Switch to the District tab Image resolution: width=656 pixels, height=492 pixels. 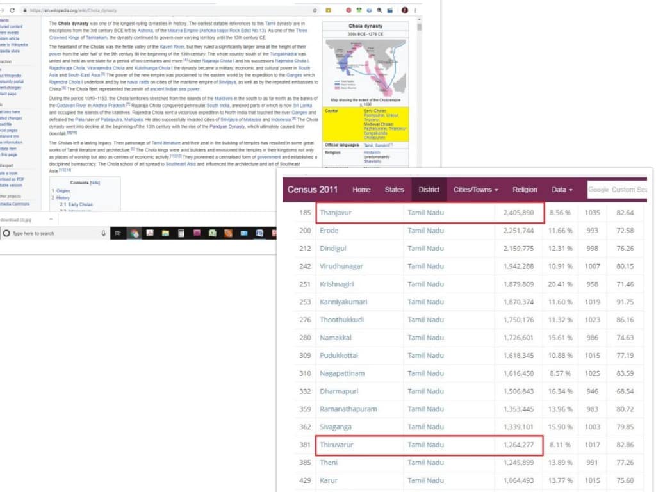(x=429, y=190)
